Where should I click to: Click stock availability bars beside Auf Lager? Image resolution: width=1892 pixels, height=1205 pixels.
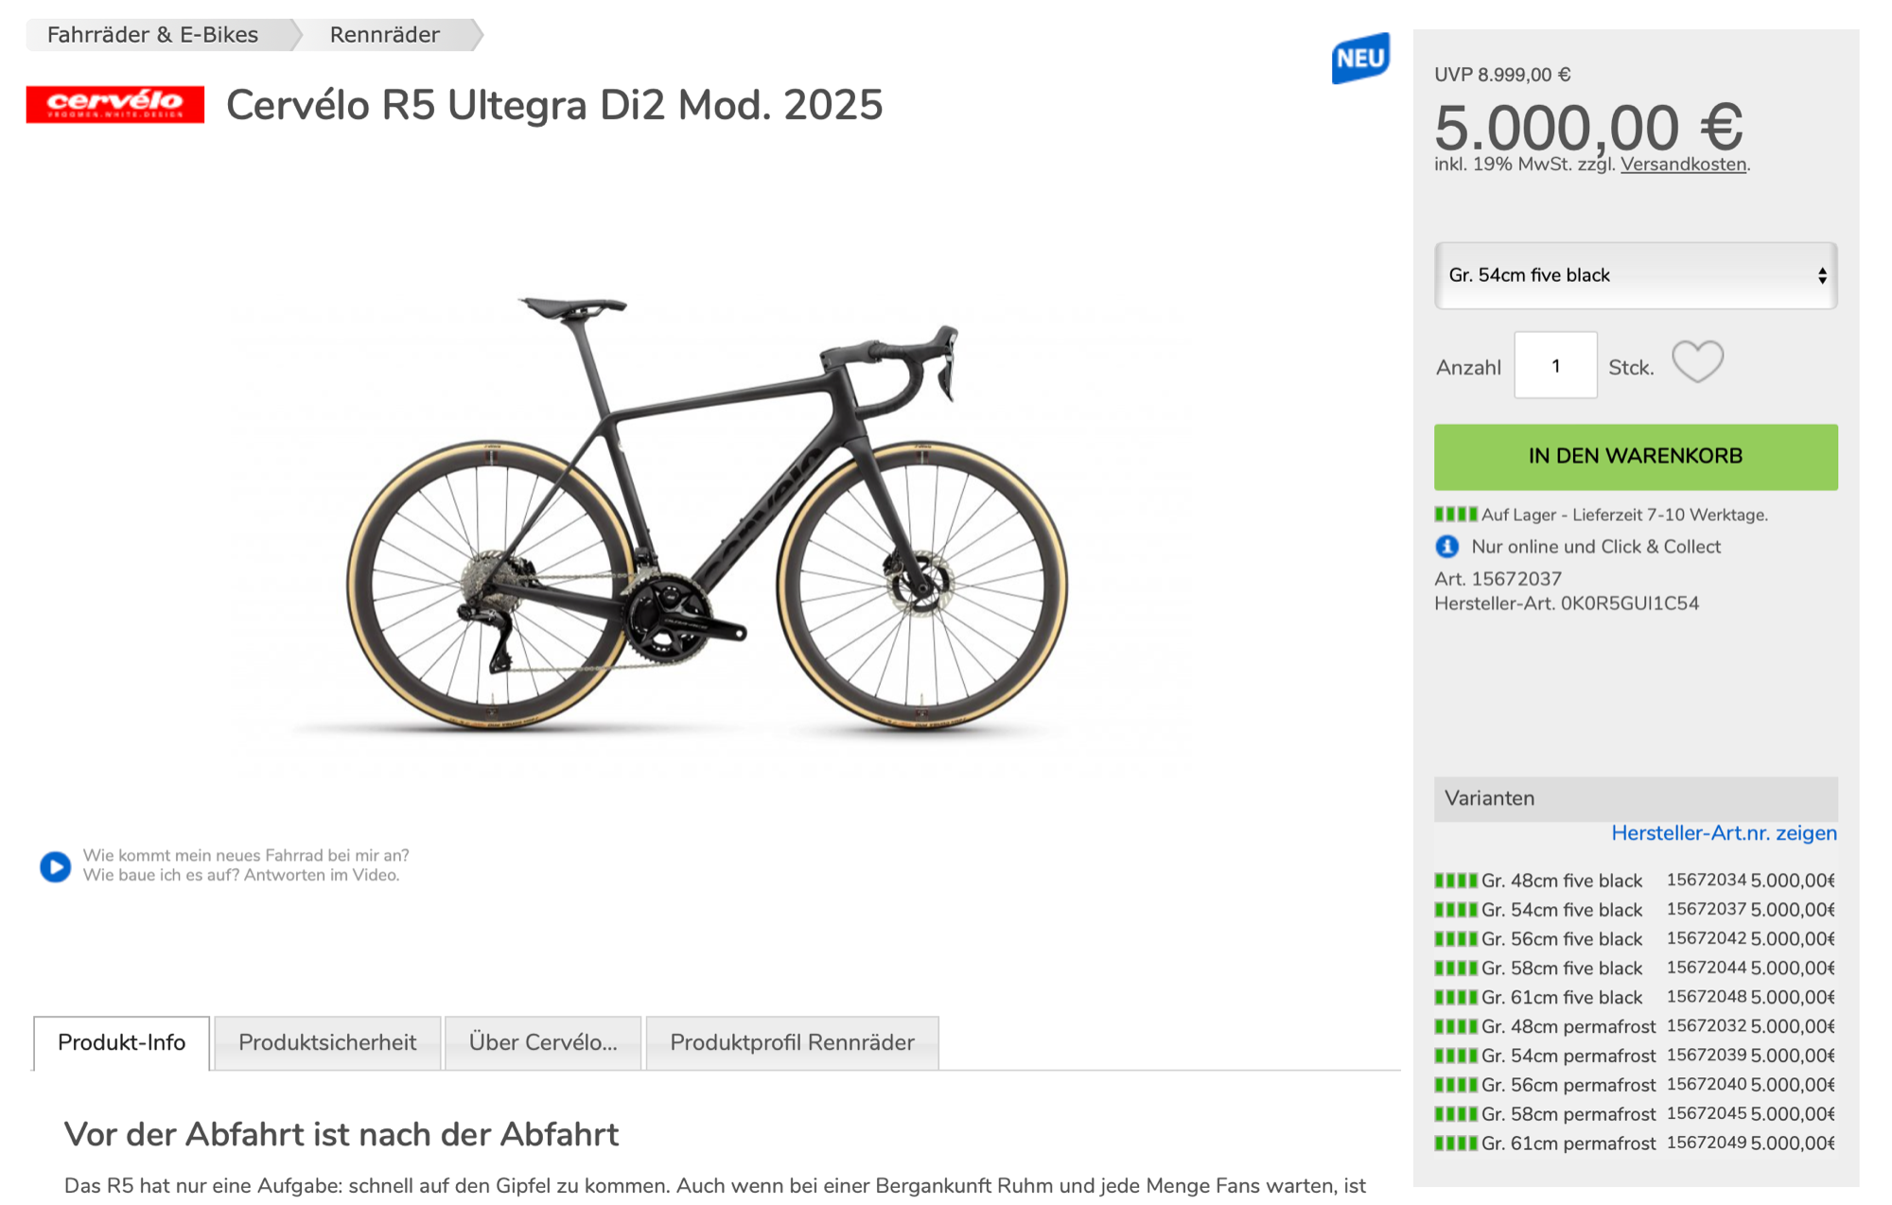click(x=1455, y=515)
